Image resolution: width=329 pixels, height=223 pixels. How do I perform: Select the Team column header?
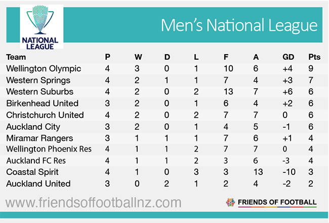click(16, 57)
